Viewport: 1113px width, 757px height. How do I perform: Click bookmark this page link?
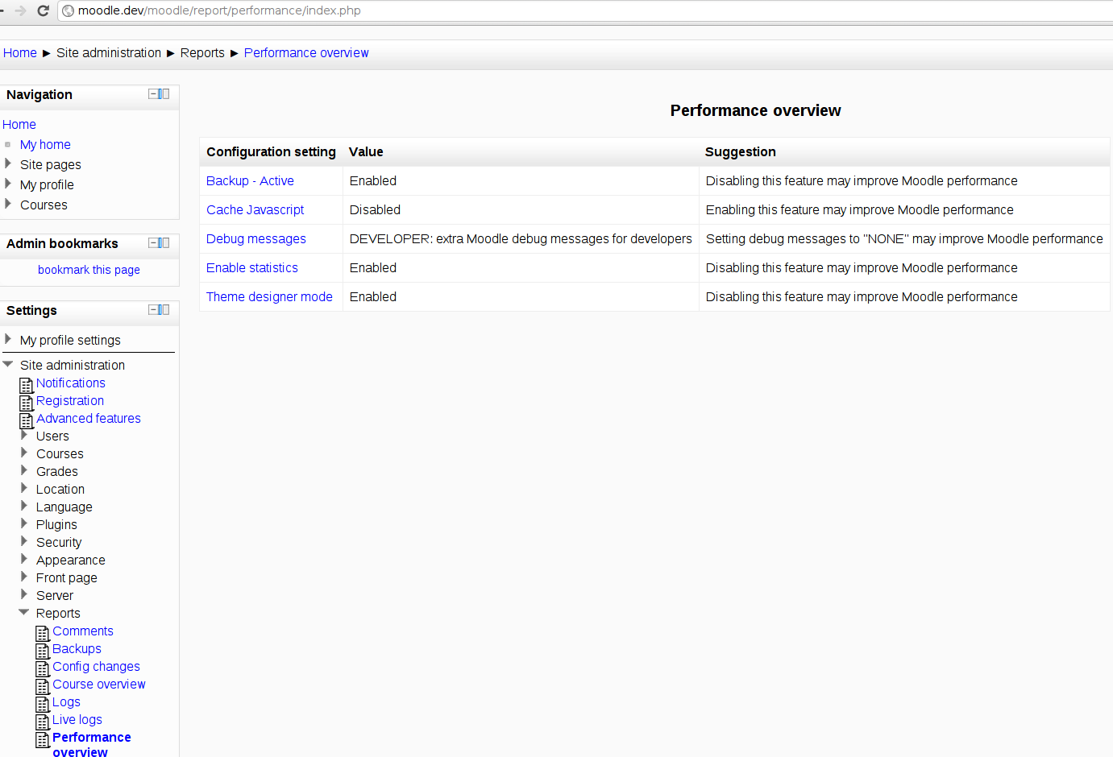89,270
